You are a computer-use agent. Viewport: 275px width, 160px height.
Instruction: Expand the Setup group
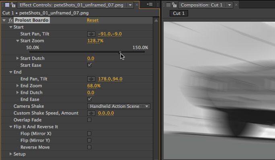coord(10,154)
